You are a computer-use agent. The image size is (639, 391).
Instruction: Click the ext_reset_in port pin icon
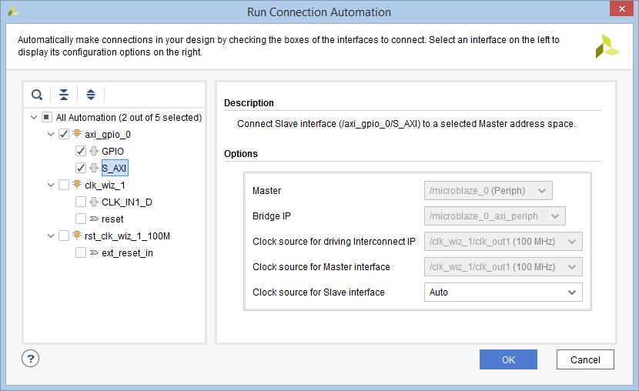(94, 252)
